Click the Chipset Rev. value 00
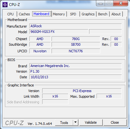The image size is (130, 129). click(x=116, y=39)
